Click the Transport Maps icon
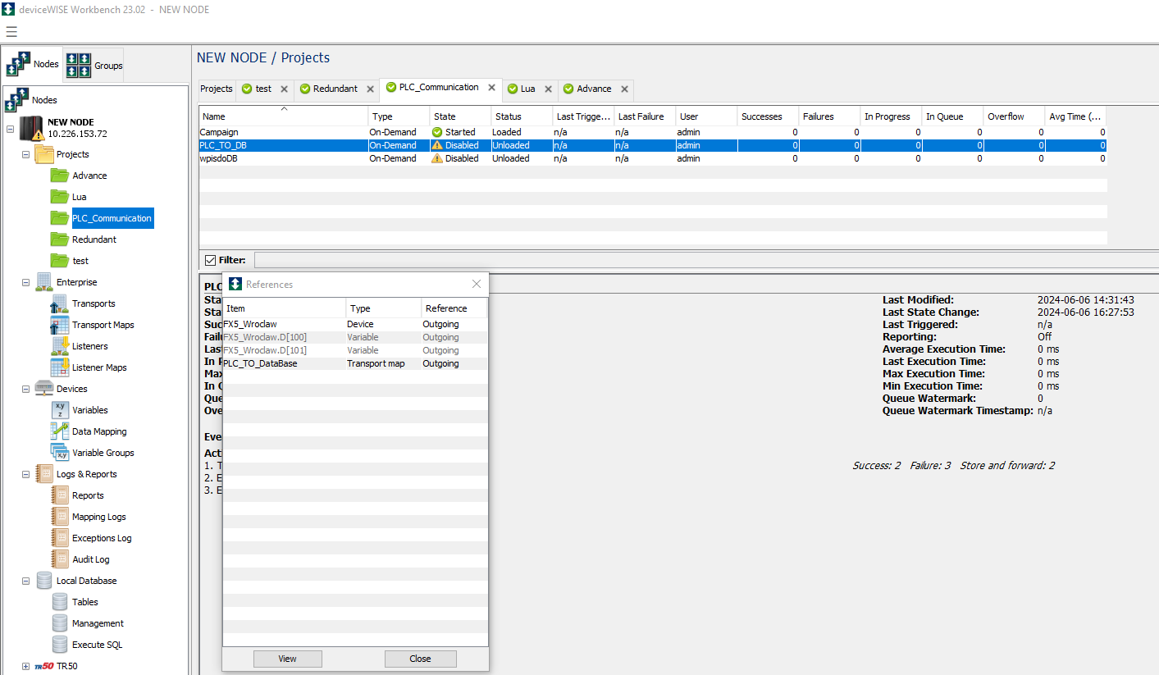This screenshot has width=1159, height=675. click(x=60, y=325)
